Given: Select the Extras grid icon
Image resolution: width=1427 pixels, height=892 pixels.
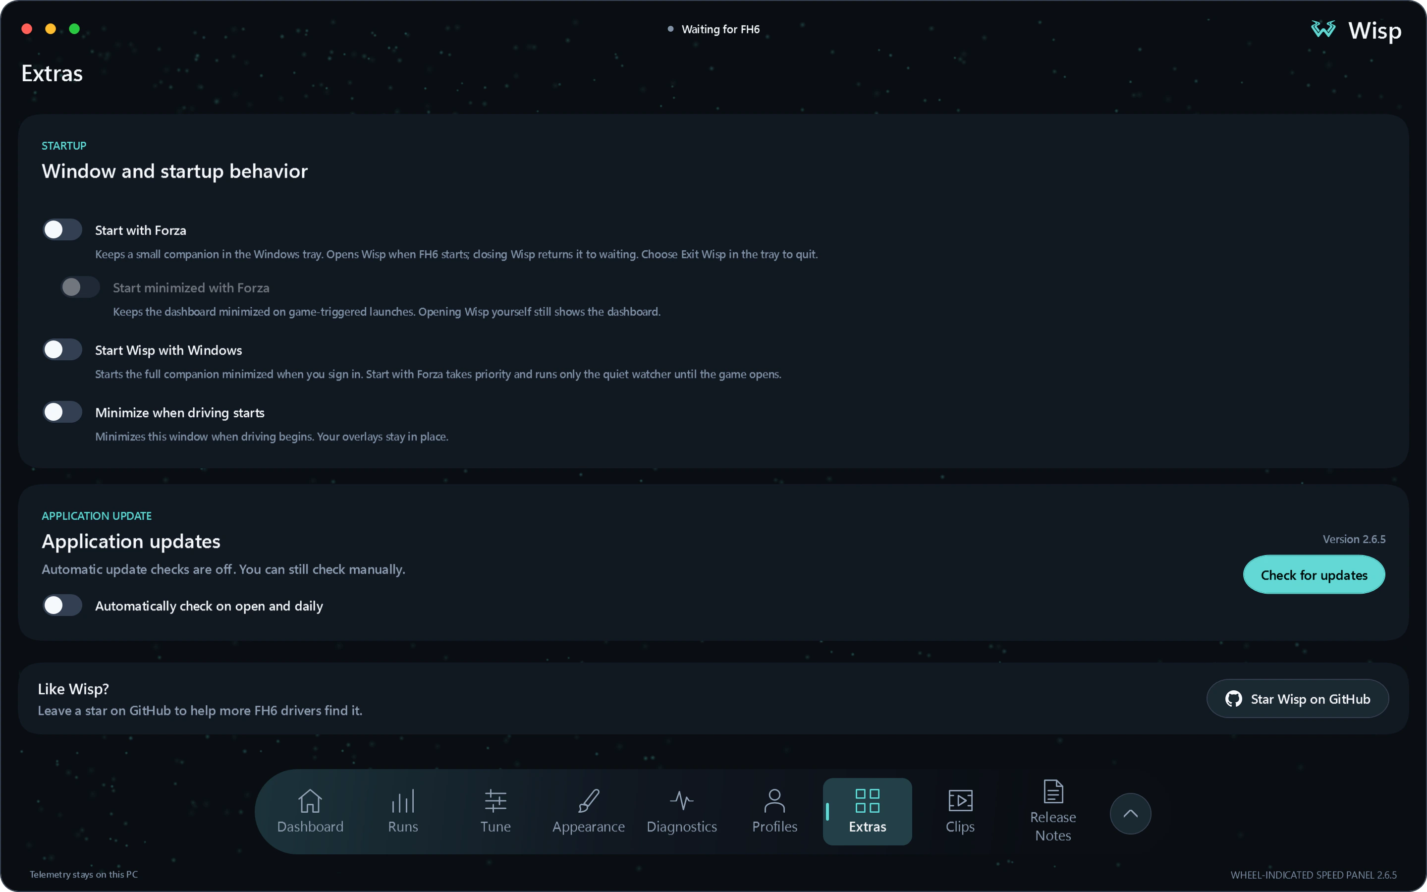Looking at the screenshot, I should pyautogui.click(x=868, y=800).
